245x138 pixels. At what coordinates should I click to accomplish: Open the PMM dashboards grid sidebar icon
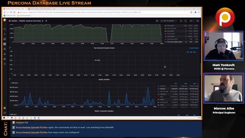click(x=5, y=44)
